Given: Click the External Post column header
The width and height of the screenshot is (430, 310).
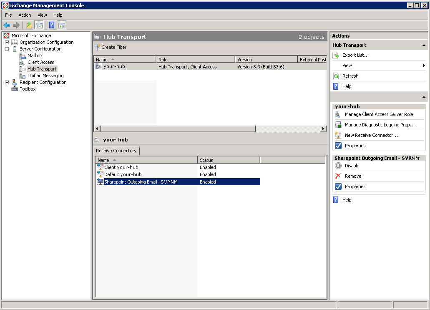Looking at the screenshot, I should [312, 60].
